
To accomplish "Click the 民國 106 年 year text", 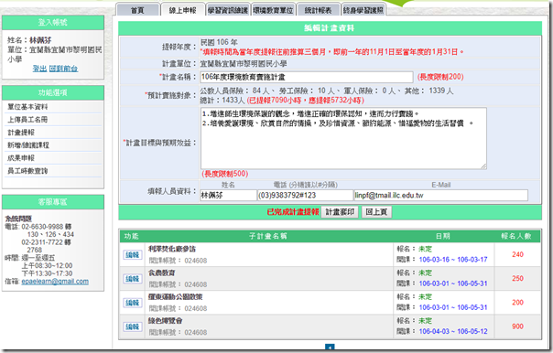I will (219, 42).
